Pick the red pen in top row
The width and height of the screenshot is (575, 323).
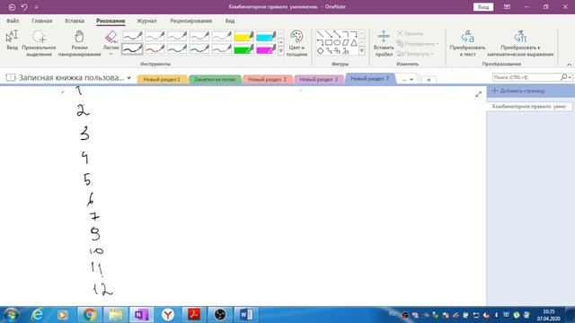point(155,36)
